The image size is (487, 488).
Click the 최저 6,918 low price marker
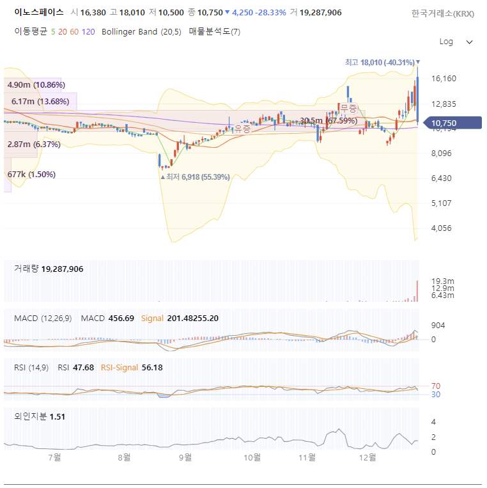(195, 177)
